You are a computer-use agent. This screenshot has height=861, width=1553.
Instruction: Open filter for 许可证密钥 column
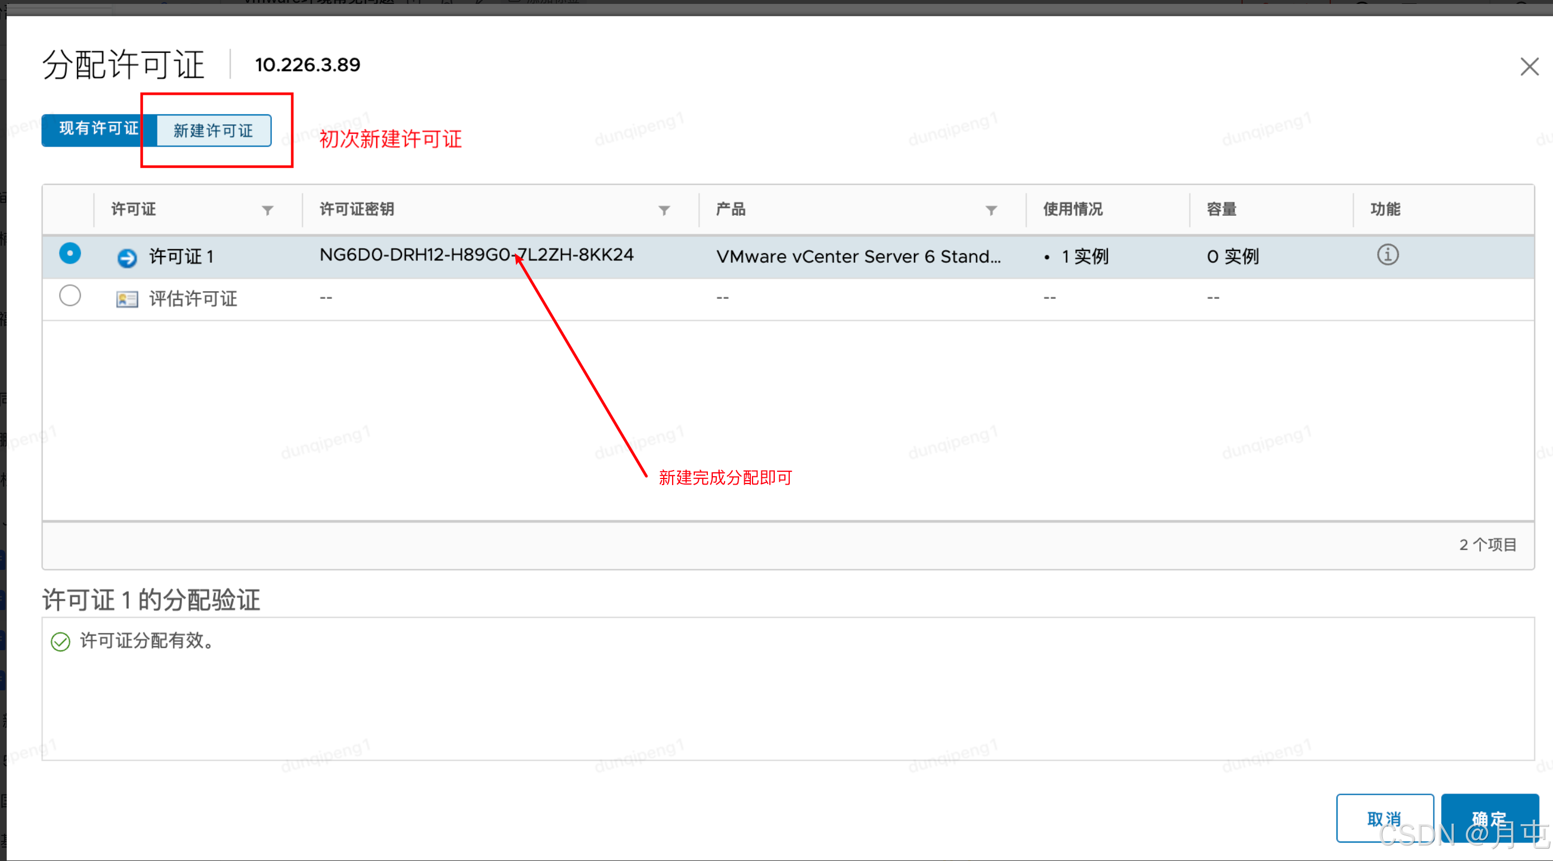pos(664,210)
